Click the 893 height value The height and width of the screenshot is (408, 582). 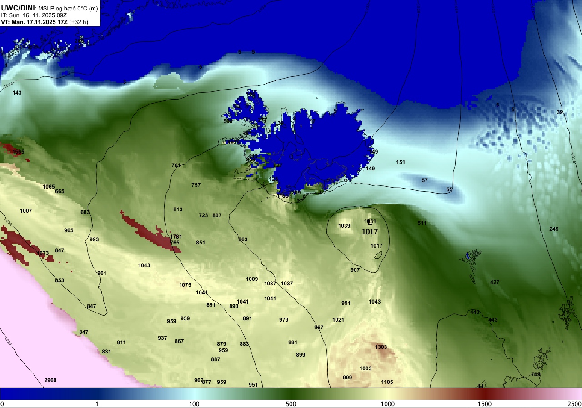pos(234,306)
